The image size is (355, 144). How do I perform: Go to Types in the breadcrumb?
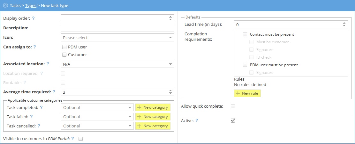(x=30, y=6)
